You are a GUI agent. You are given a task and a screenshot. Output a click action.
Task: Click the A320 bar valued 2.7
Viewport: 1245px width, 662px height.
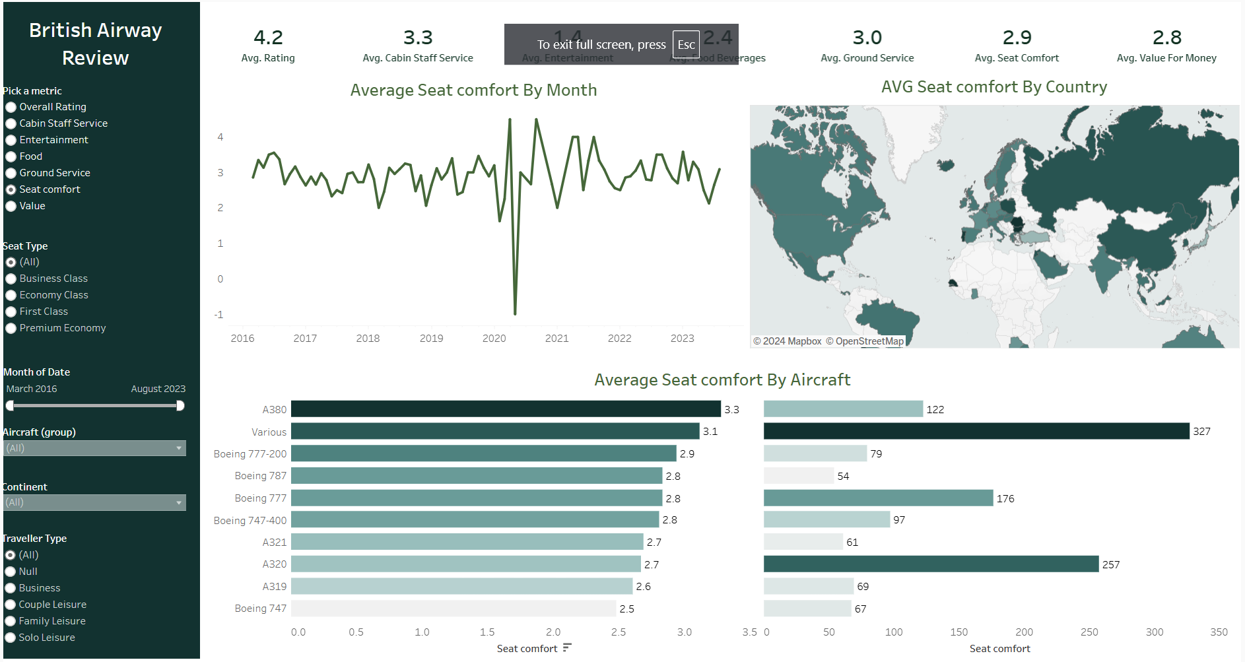coord(466,564)
